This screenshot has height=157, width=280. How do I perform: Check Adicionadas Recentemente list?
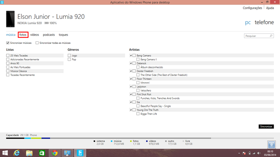click(8, 59)
